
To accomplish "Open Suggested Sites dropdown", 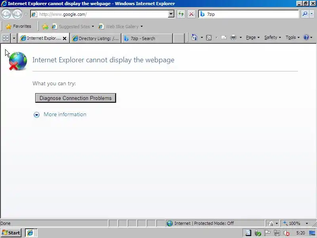I will pos(73,27).
